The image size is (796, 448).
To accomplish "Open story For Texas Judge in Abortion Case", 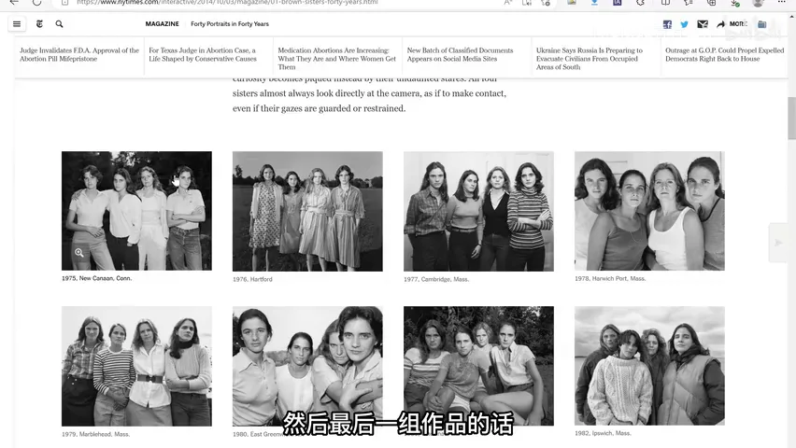I will point(203,55).
